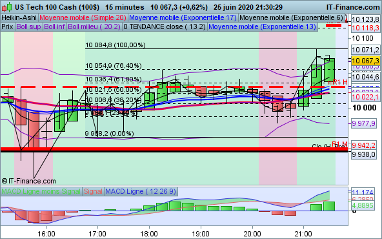The height and width of the screenshot is (239, 382).
Task: Select the 10 084,8 (100,00%) Fibonacci label
Action: pos(116,45)
